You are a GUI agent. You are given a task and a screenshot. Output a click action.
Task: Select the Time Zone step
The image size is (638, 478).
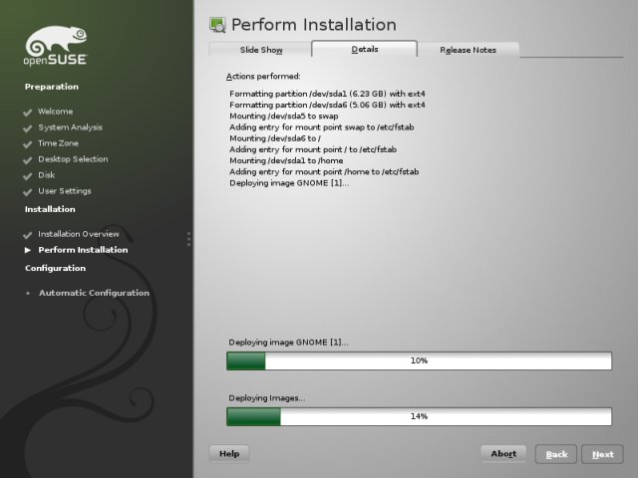click(x=58, y=143)
